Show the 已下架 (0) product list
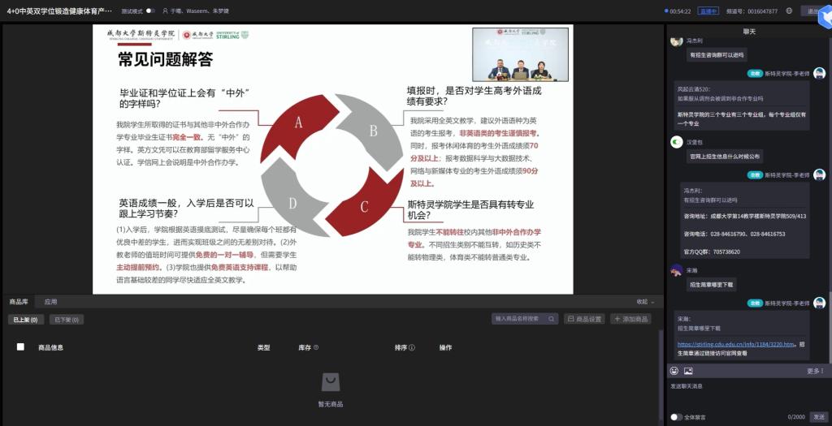Viewport: 832px width, 426px height. click(67, 320)
